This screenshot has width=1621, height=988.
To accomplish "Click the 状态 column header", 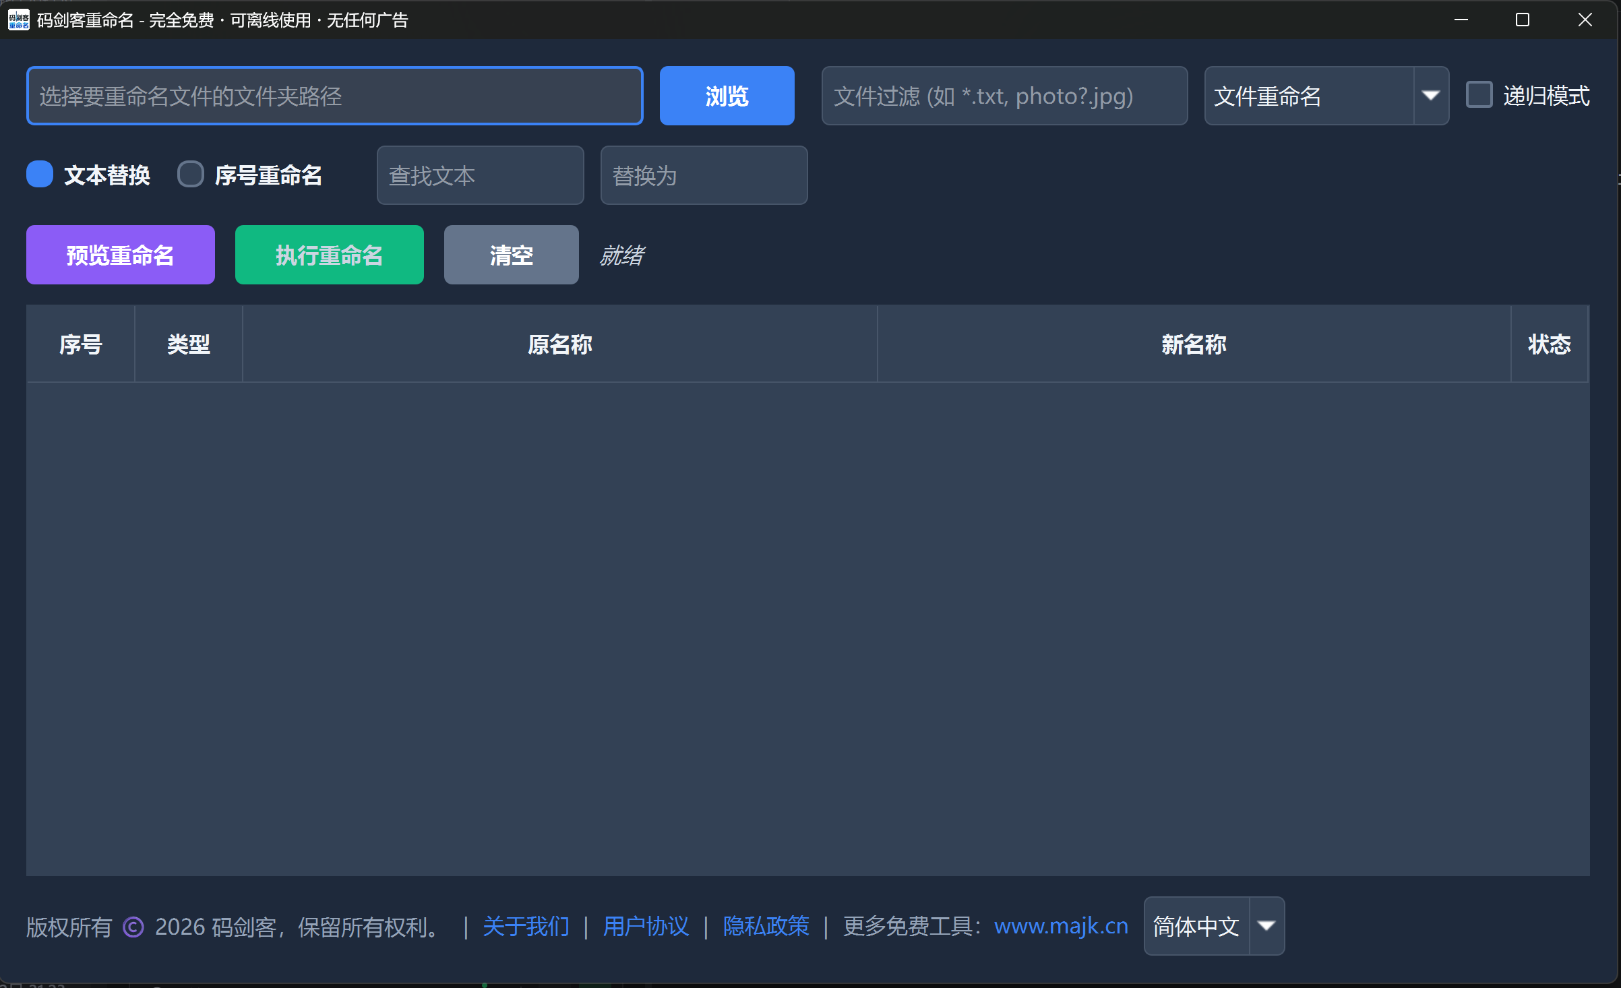I will tap(1550, 344).
